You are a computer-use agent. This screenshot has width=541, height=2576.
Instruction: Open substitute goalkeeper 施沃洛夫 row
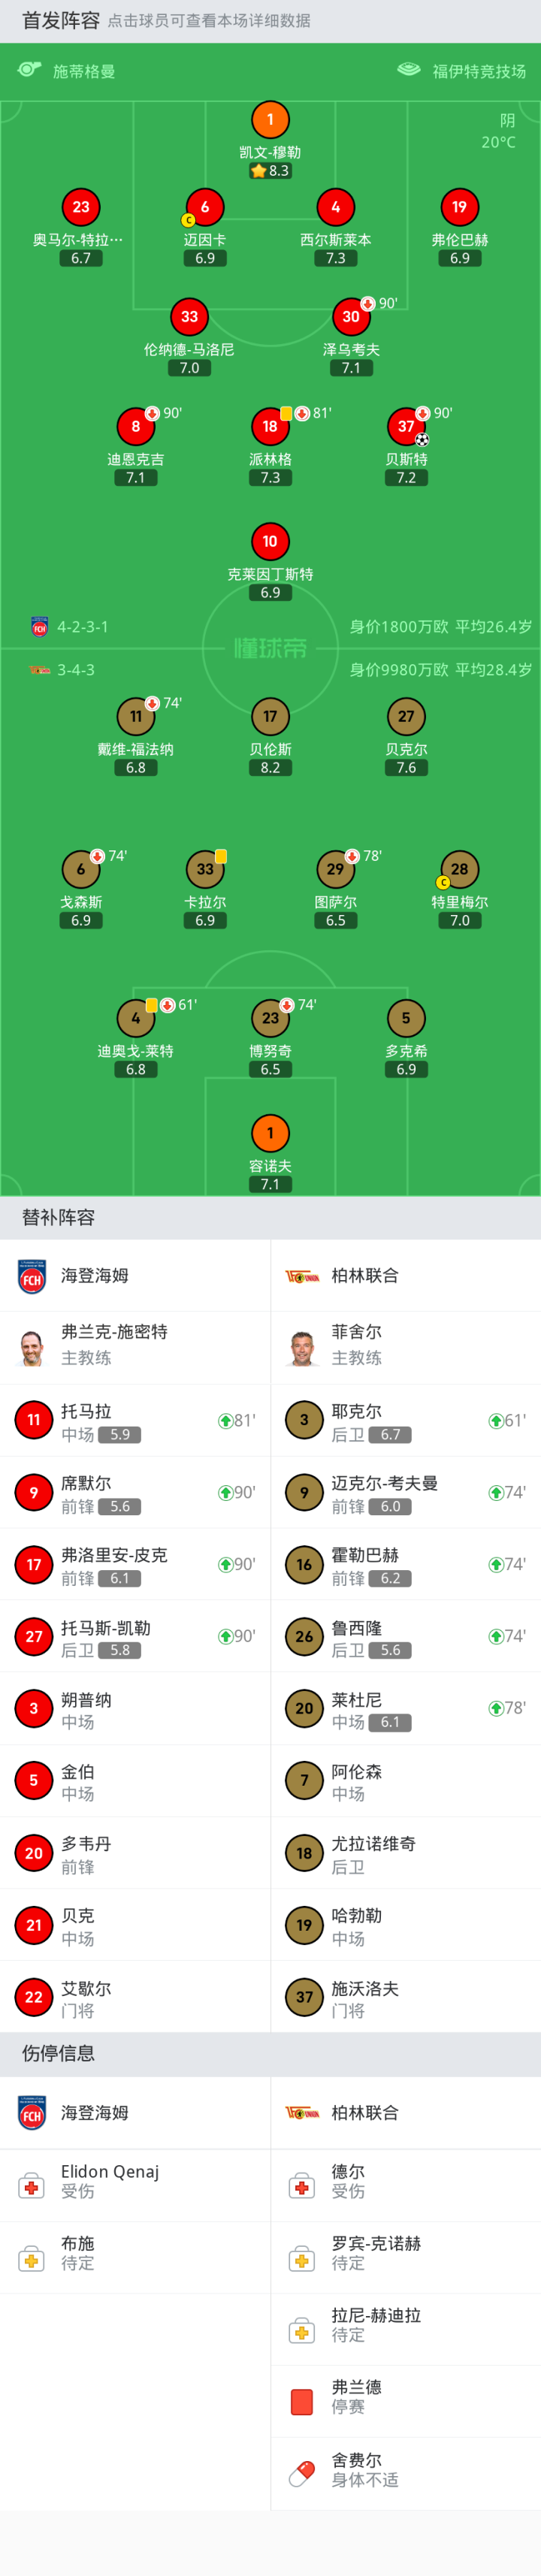(405, 1997)
